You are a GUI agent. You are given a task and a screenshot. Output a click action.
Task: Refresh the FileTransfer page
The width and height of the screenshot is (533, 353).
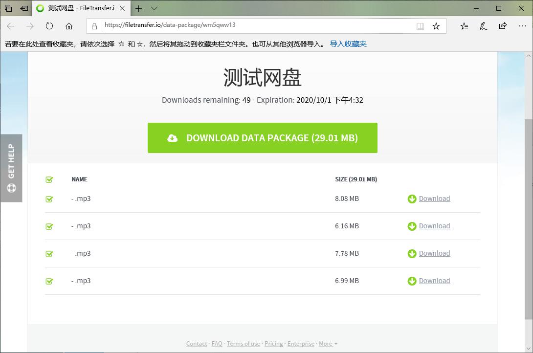coord(49,26)
